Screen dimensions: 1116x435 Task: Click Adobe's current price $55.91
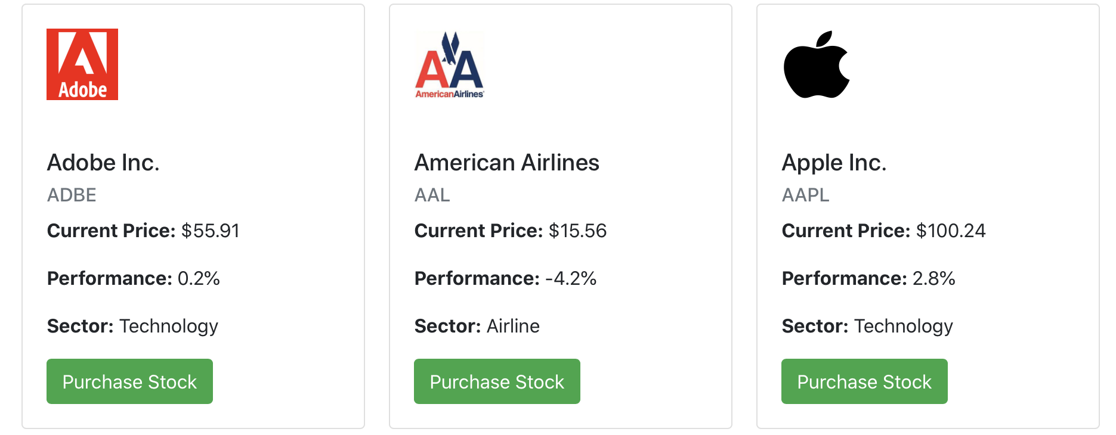(211, 231)
